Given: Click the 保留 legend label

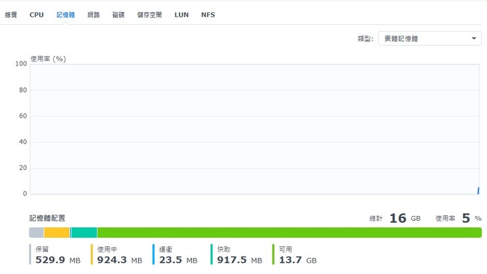Looking at the screenshot, I should pos(42,249).
